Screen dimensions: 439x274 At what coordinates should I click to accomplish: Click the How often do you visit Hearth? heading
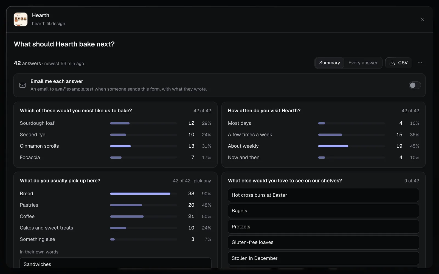point(264,111)
